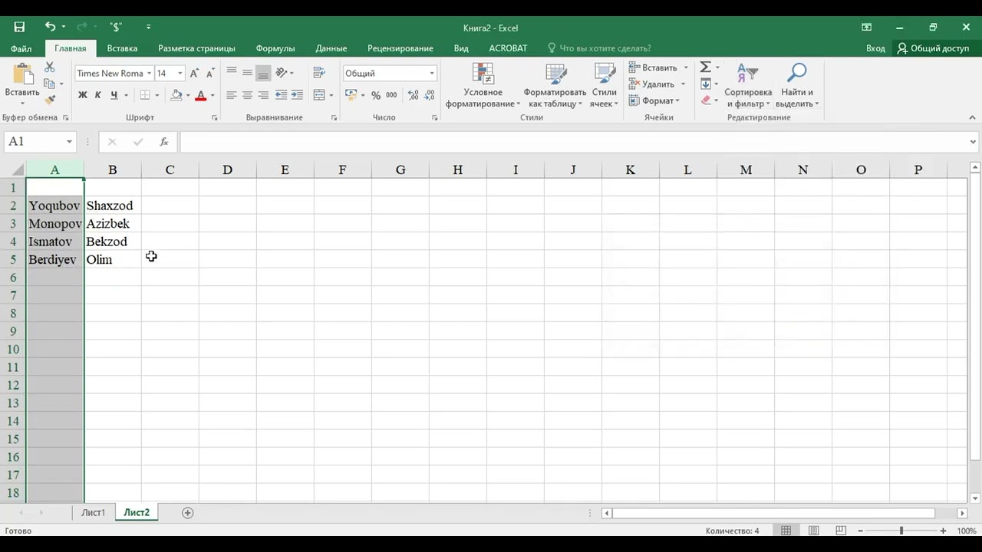Click the Undo arrow icon

click(50, 27)
